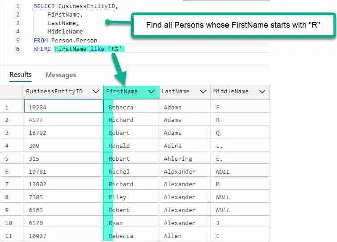Click MiddleName cell M
The width and height of the screenshot is (337, 242).
coord(240,184)
